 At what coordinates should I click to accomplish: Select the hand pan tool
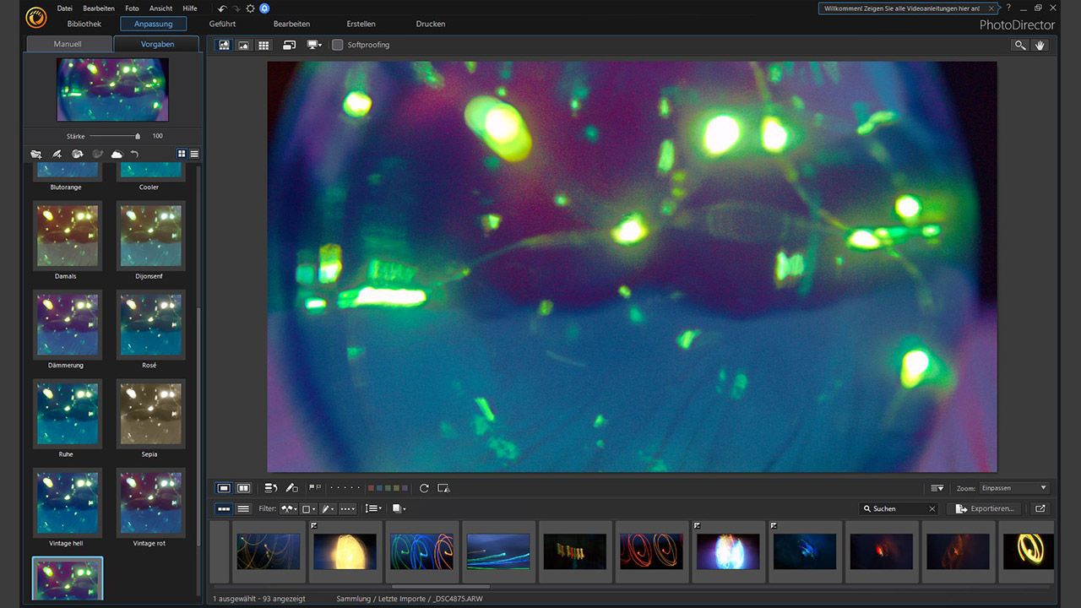point(1040,45)
